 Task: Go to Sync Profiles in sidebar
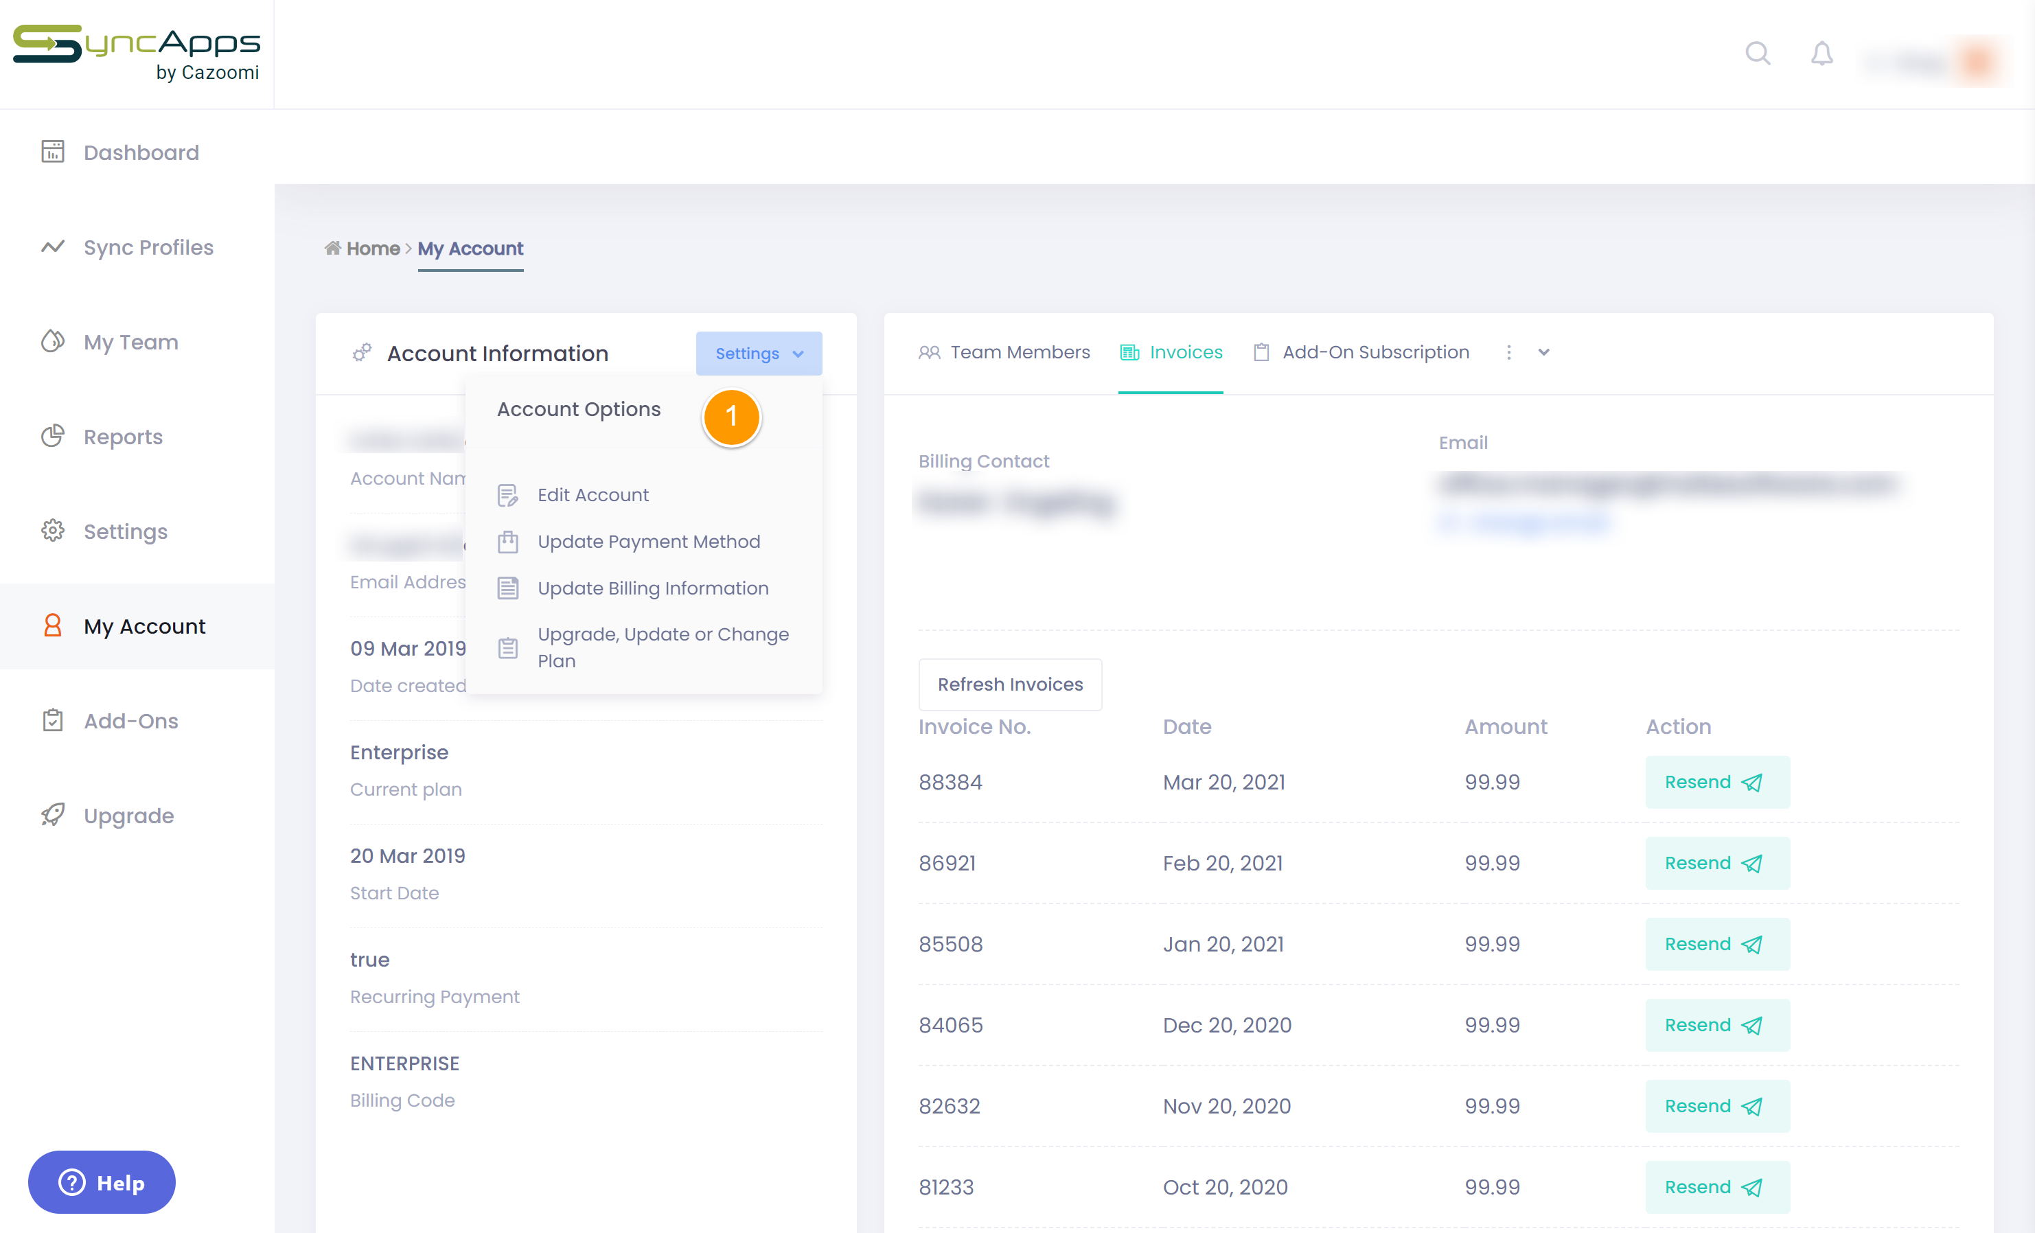tap(148, 247)
